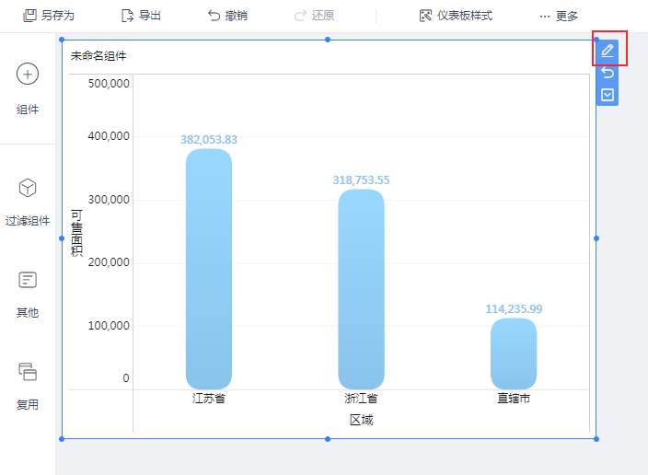Click the top-center resize handle of component

click(328, 40)
